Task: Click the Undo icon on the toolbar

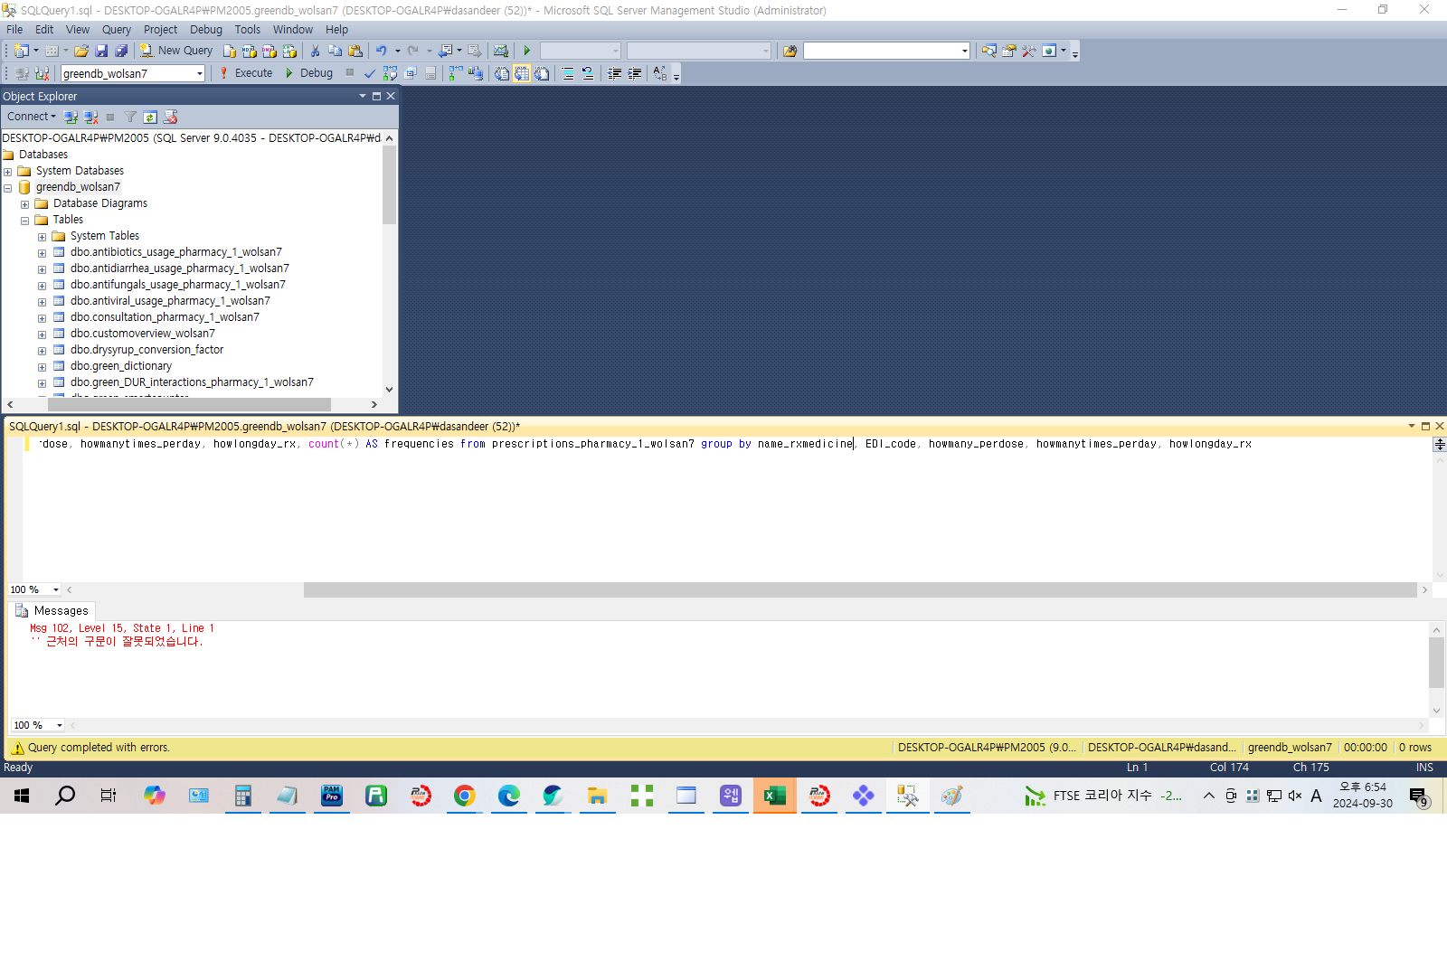Action: 383,50
